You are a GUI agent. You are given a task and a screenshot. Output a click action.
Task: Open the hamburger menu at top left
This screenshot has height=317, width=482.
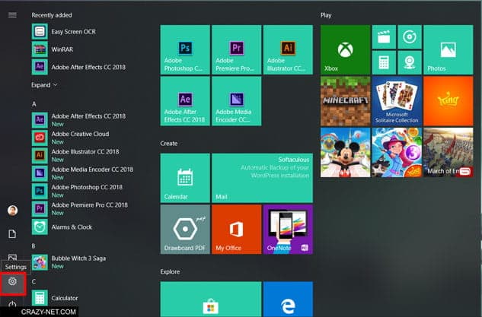point(12,15)
